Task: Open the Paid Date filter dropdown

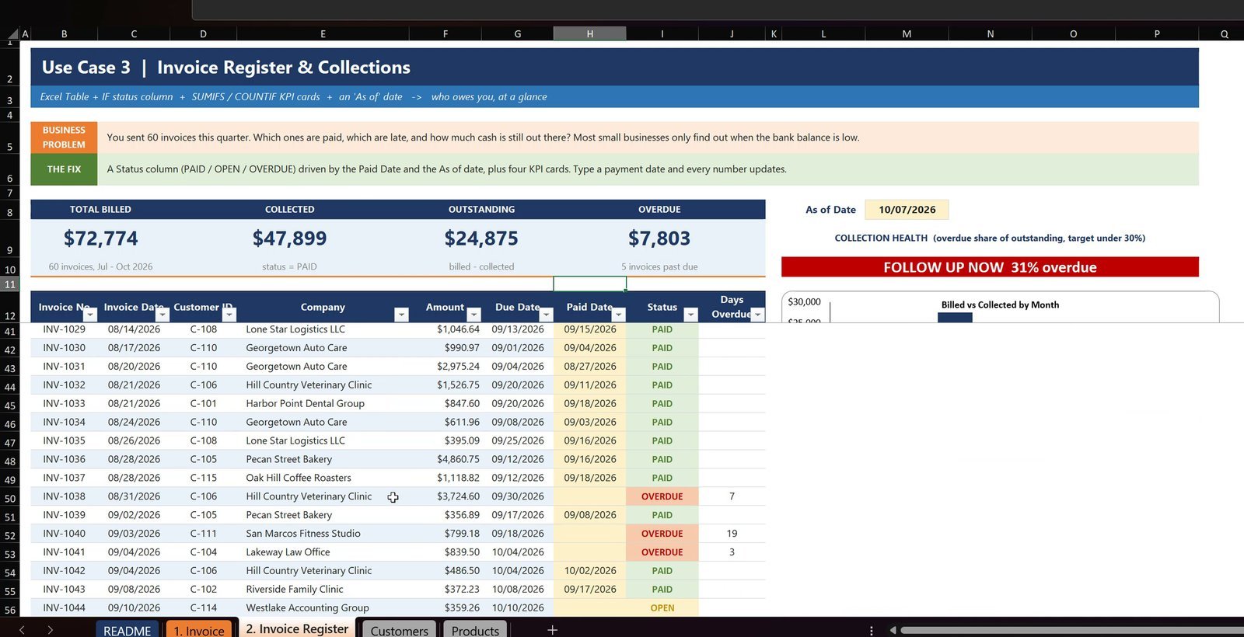Action: (618, 315)
